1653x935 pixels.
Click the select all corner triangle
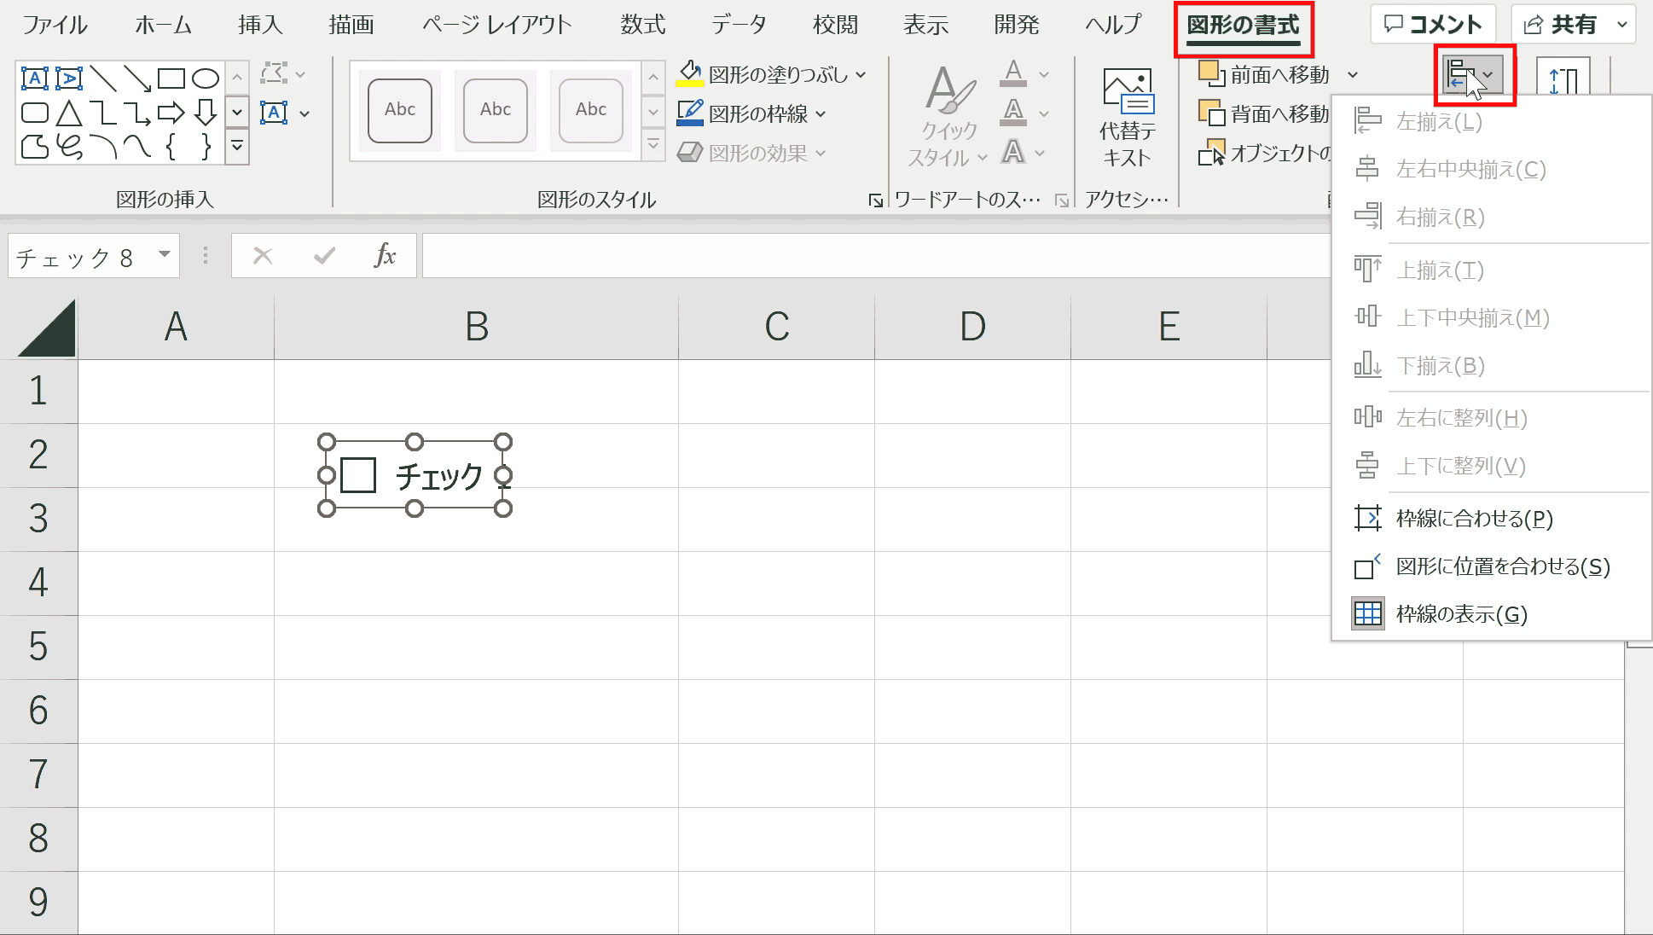point(48,328)
